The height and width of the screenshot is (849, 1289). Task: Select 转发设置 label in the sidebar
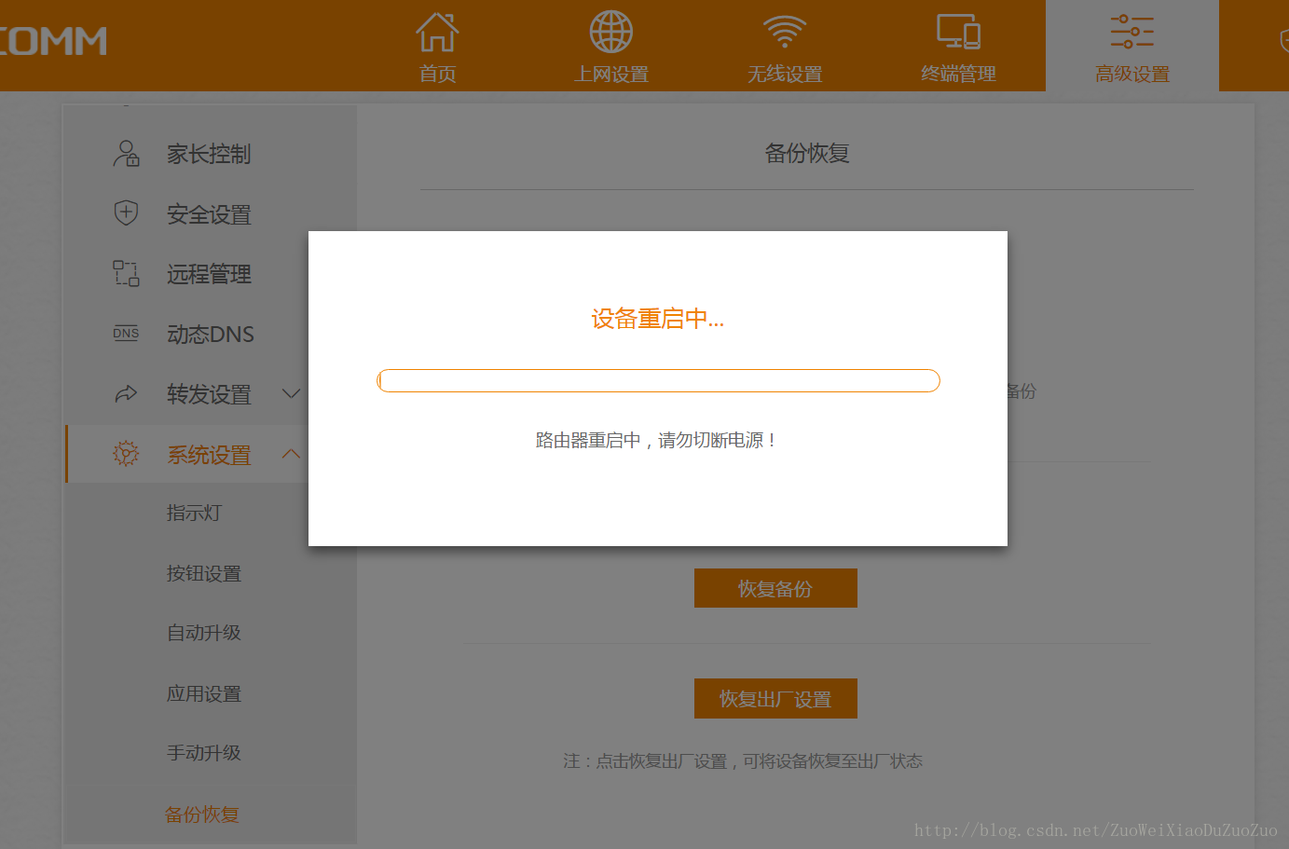(209, 394)
